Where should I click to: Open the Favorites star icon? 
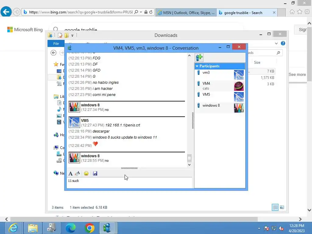pyautogui.click(x=300, y=12)
